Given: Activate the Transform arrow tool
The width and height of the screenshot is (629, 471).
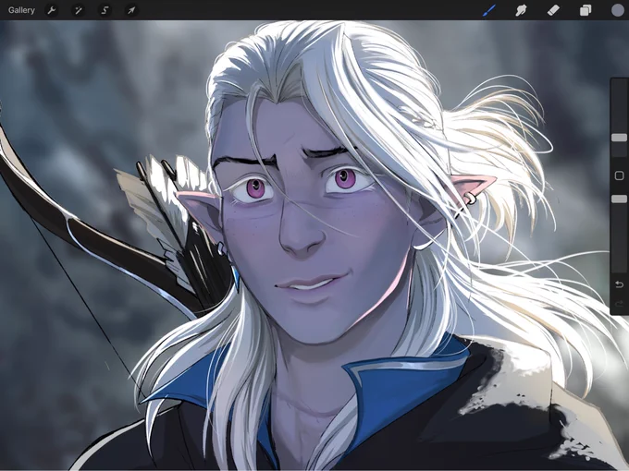Looking at the screenshot, I should 131,10.
